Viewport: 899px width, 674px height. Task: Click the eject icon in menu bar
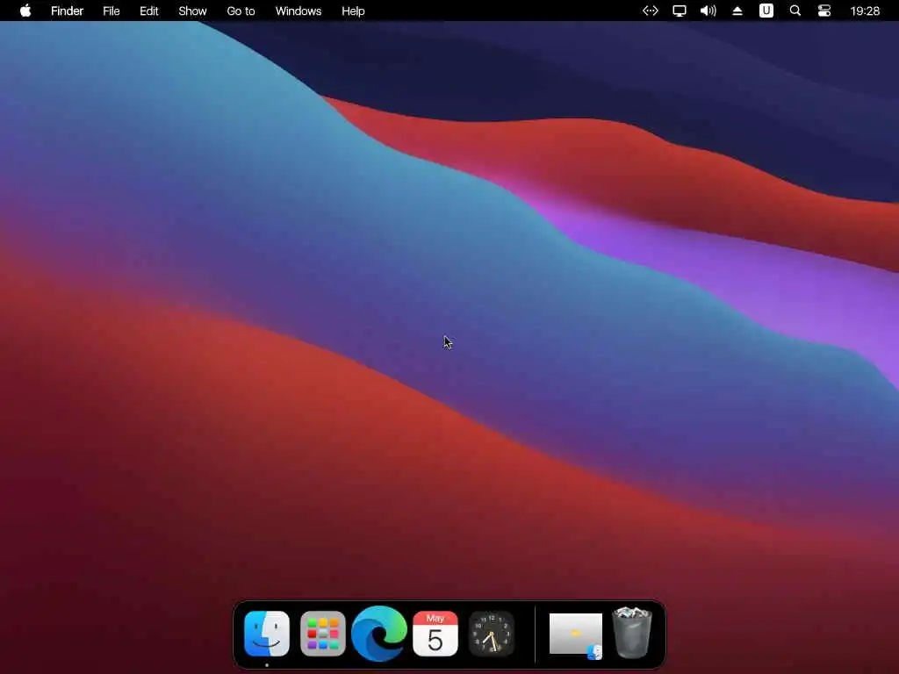(737, 11)
